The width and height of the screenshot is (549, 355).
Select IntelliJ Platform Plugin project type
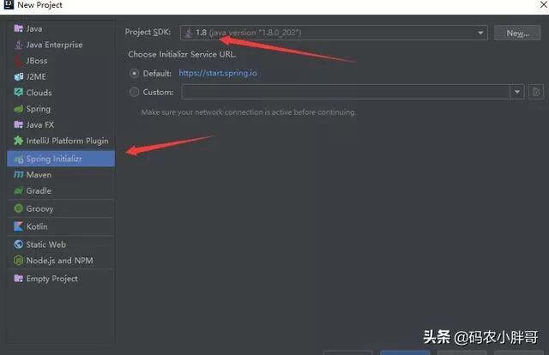pyautogui.click(x=61, y=141)
